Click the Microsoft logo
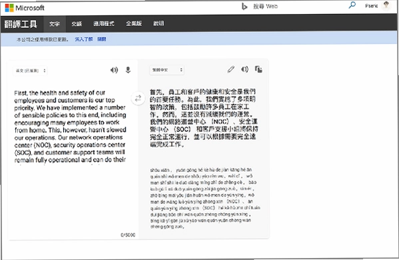Screen dimensions: 399x260 click(x=25, y=8)
